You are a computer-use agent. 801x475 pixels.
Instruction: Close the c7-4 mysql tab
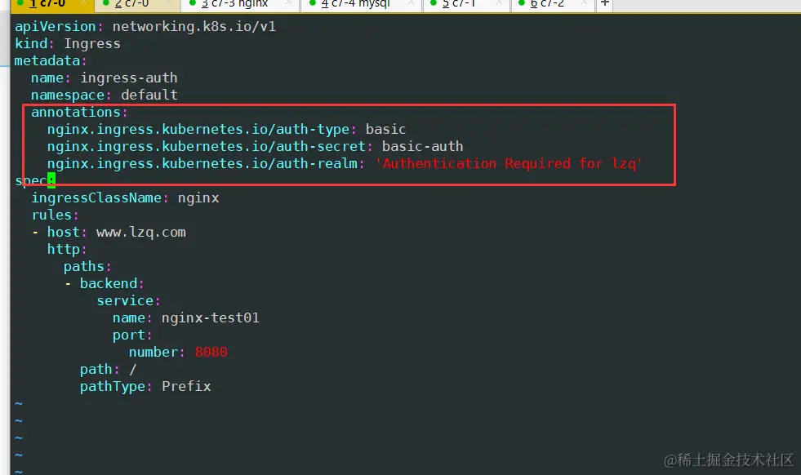pos(411,3)
